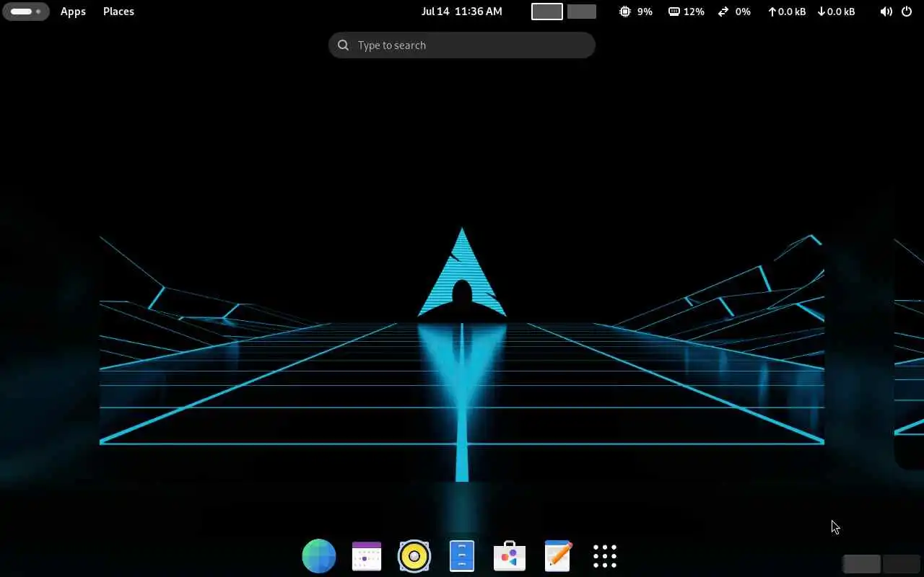Click the swap usage icon showing 0%
The image size is (924, 577).
[723, 12]
